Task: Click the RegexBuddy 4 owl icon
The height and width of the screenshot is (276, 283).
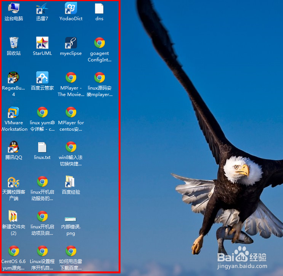Action: [x=13, y=77]
